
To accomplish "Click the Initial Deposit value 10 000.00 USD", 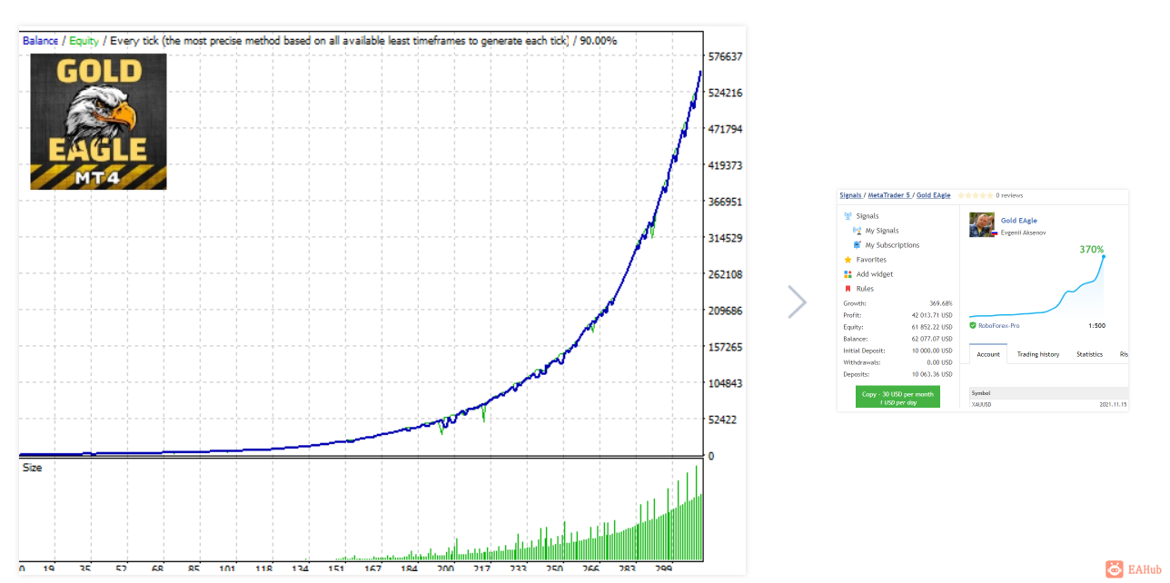I will pyautogui.click(x=932, y=351).
